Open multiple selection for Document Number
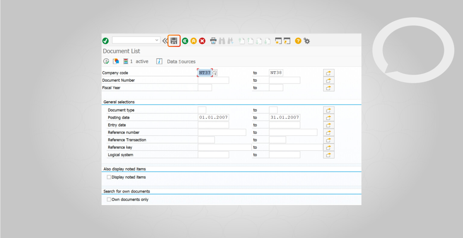 click(329, 80)
